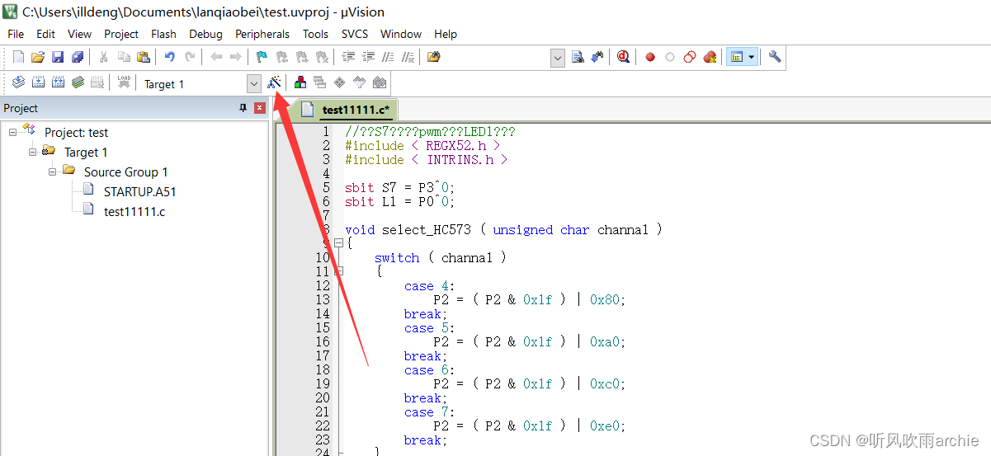Open the Project menu
991x456 pixels.
click(x=121, y=34)
